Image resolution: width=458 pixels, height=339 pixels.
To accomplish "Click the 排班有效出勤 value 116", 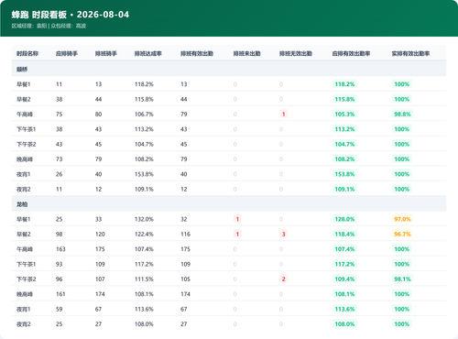I will coord(185,235).
